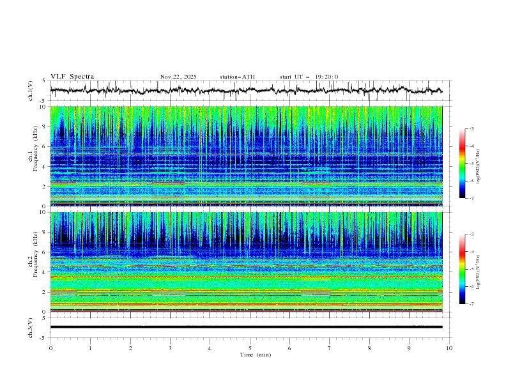Click the "station=ATH" header label
506x391 pixels.
(237, 77)
